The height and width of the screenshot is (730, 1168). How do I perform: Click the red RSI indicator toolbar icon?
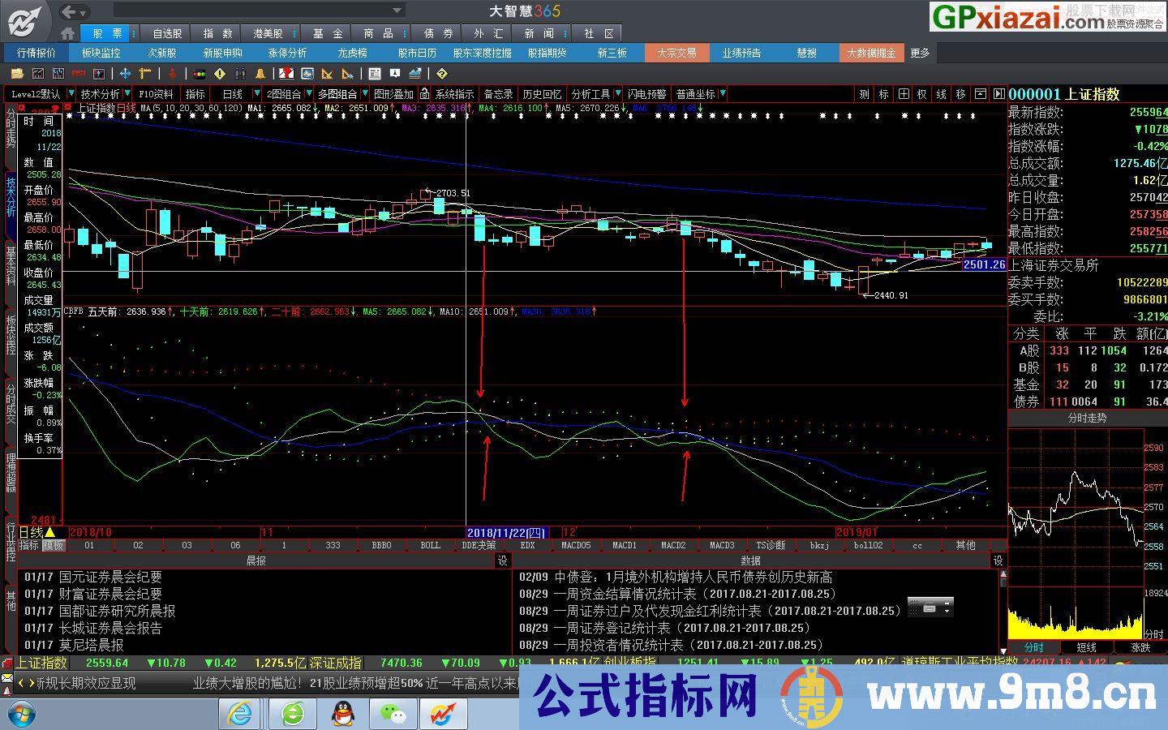click(x=79, y=73)
